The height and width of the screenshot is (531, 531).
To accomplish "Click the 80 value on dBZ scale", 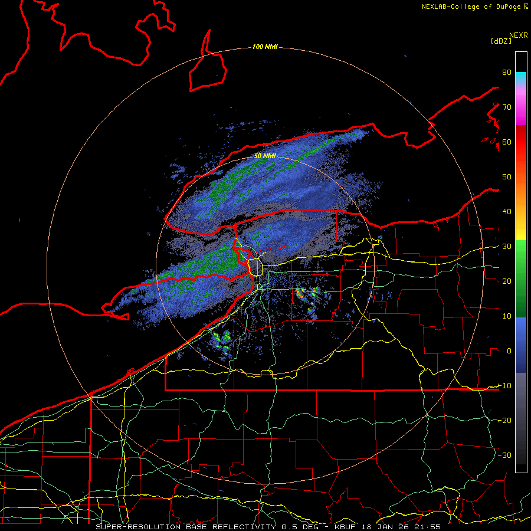I will pyautogui.click(x=507, y=72).
